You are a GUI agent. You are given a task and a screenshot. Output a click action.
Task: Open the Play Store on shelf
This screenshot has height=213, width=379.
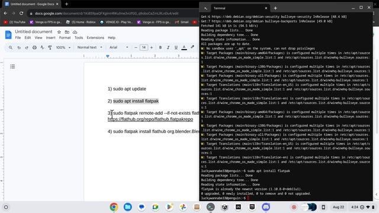click(x=169, y=207)
